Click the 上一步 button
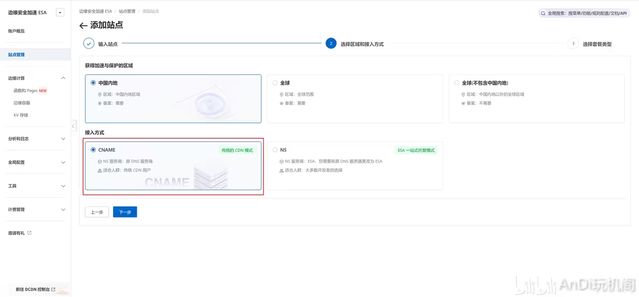This screenshot has width=639, height=297. pyautogui.click(x=97, y=212)
